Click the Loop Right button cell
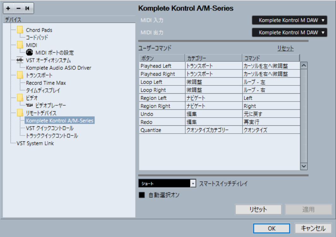This screenshot has width=336, height=237. [x=162, y=90]
